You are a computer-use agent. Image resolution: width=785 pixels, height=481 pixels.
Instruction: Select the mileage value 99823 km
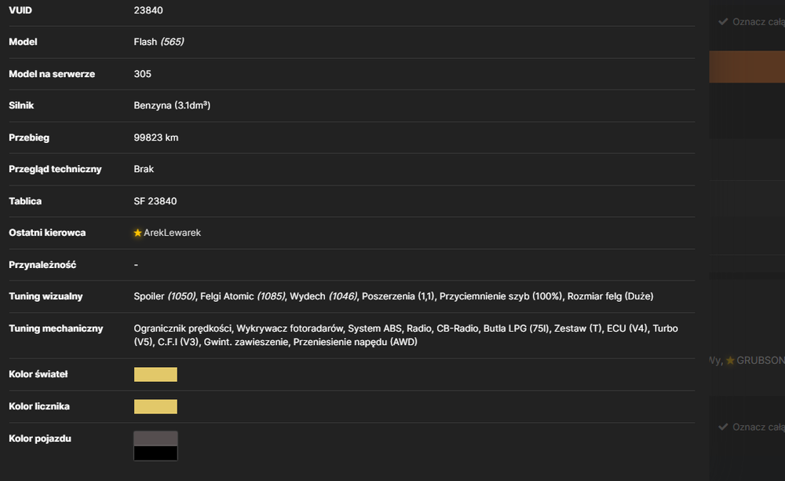(155, 138)
